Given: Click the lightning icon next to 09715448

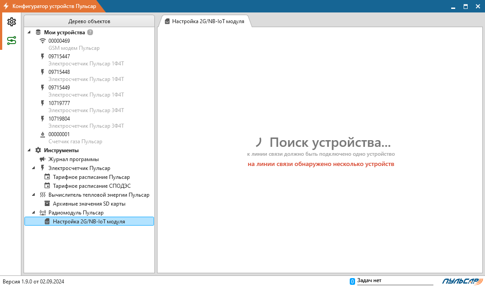Looking at the screenshot, I should (43, 72).
